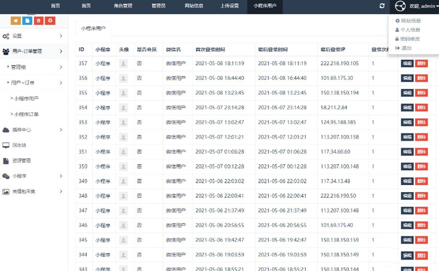Click delete button for ID 354

421,107
